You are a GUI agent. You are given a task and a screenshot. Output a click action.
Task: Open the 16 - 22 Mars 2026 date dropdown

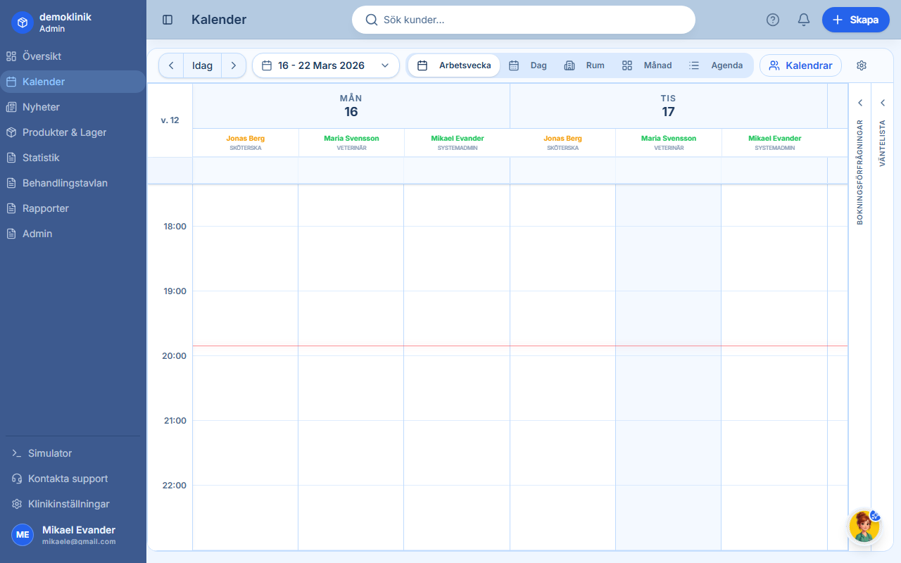(x=326, y=65)
